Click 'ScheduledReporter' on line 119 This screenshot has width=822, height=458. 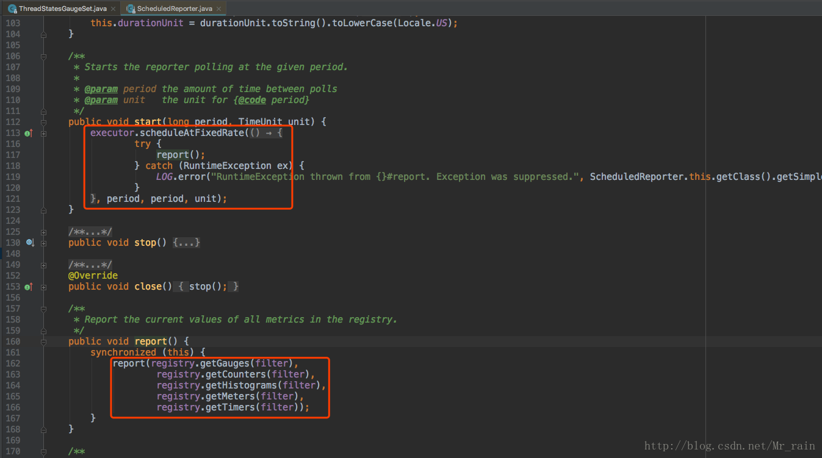tap(636, 177)
